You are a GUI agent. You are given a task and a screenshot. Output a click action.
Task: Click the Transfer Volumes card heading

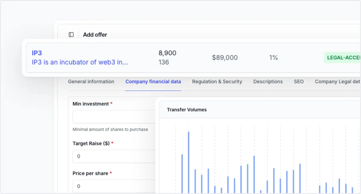(x=187, y=110)
